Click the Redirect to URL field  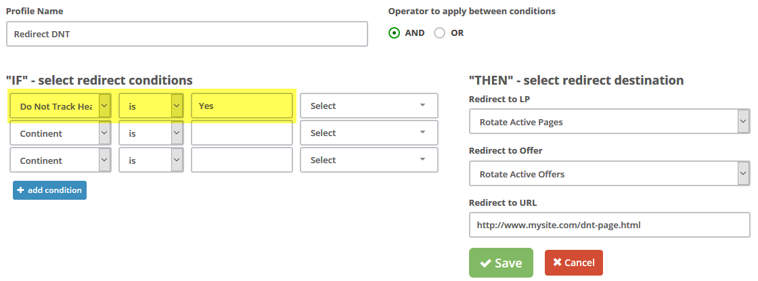[609, 225]
